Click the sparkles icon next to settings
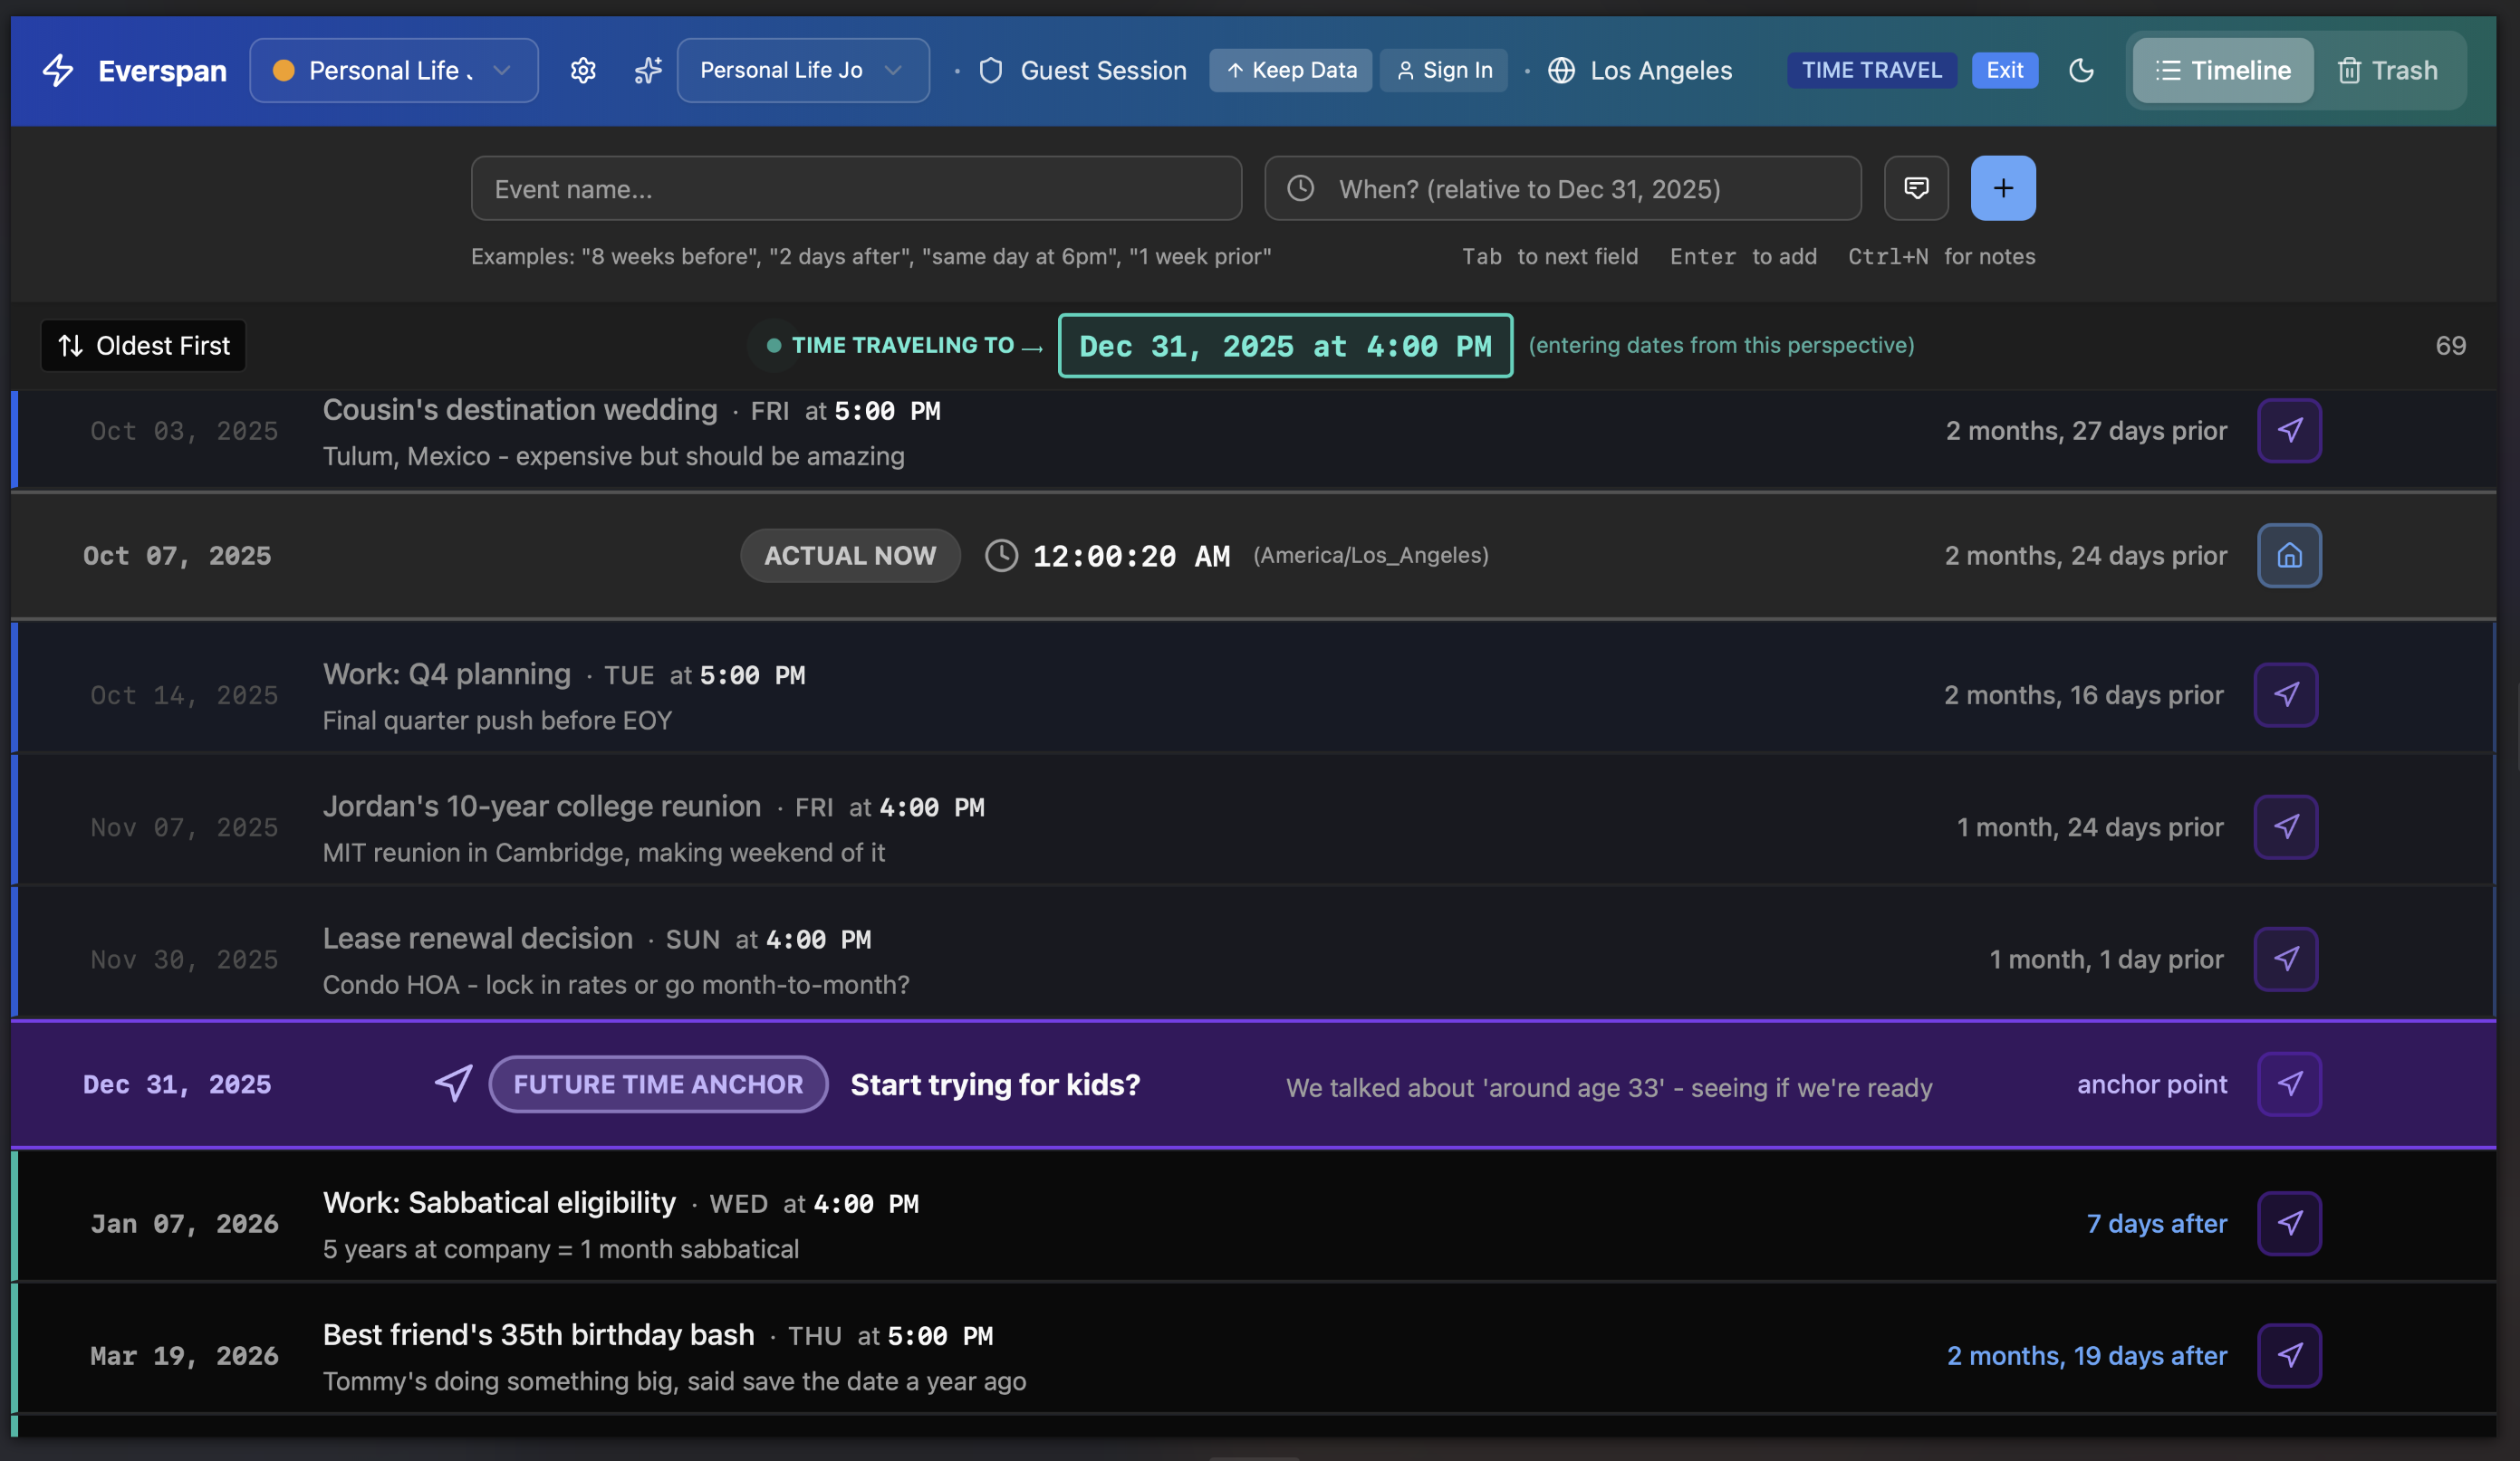 648,70
